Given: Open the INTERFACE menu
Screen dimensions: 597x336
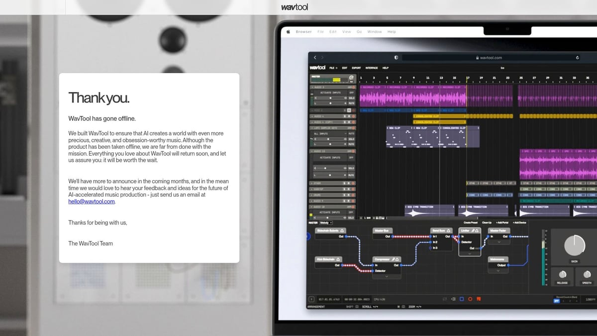Looking at the screenshot, I should 372,67.
